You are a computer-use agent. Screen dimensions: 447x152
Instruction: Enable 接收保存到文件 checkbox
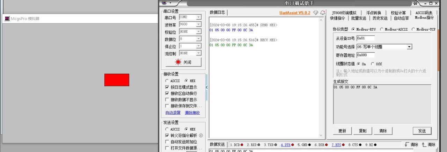(167, 106)
